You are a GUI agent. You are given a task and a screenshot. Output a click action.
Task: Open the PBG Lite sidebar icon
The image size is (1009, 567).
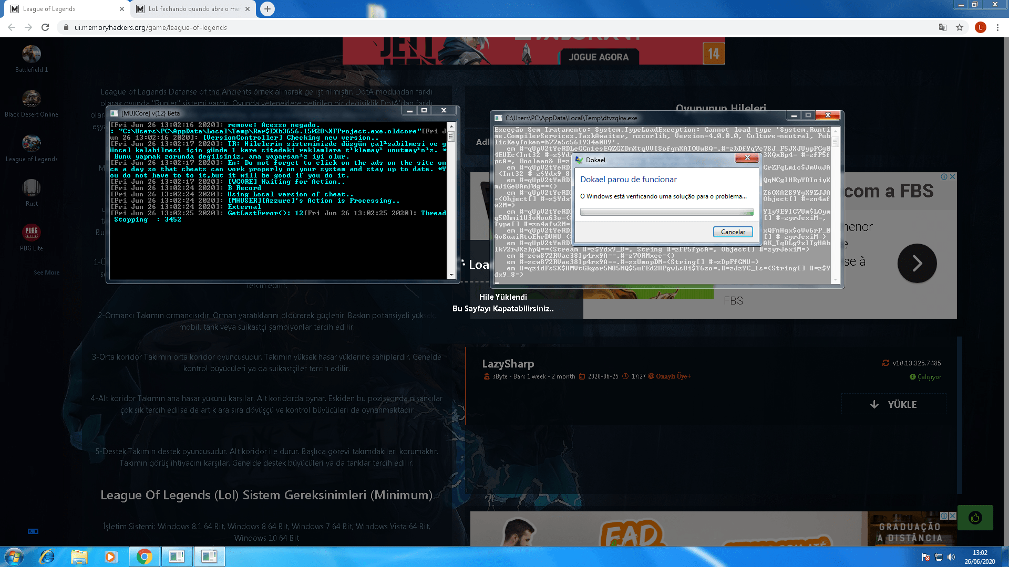tap(32, 232)
